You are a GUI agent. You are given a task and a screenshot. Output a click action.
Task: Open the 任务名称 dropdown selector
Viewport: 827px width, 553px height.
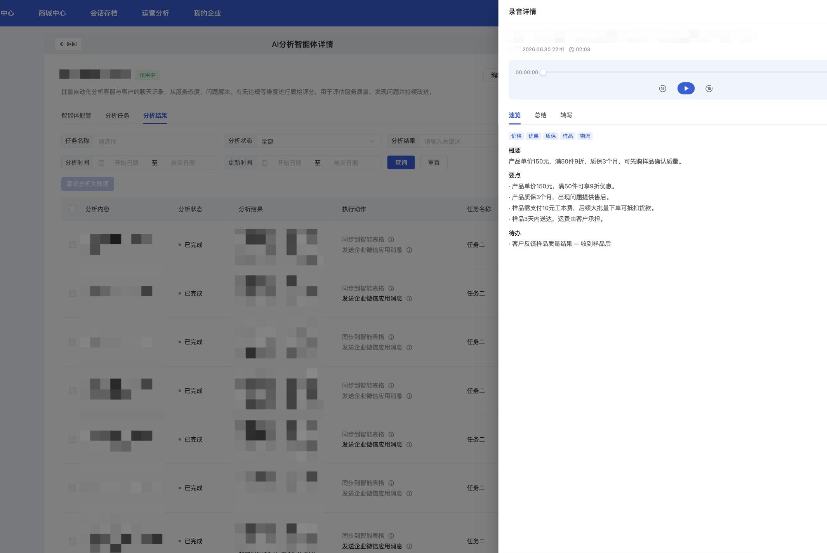tap(155, 141)
